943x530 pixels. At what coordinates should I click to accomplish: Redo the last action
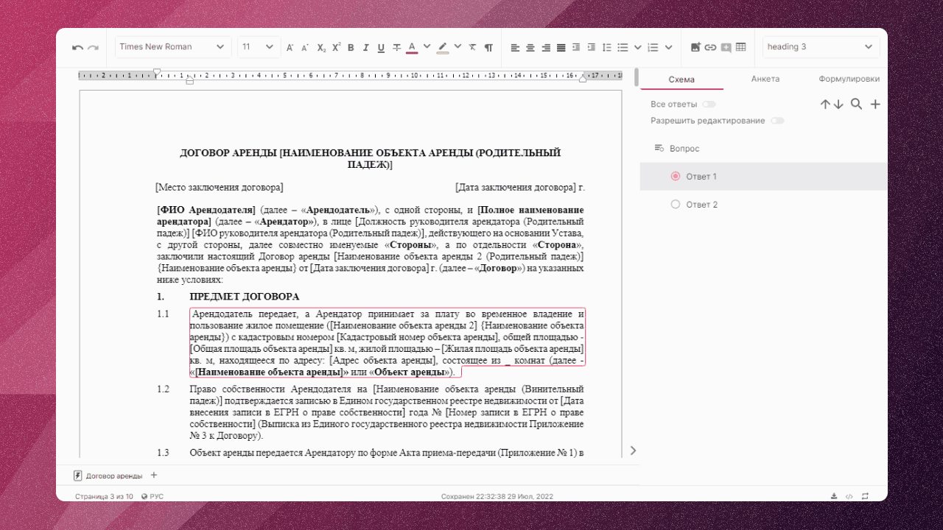(93, 47)
